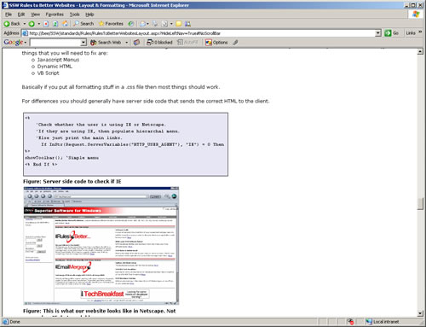Click the Google toolbar logo

coord(14,43)
